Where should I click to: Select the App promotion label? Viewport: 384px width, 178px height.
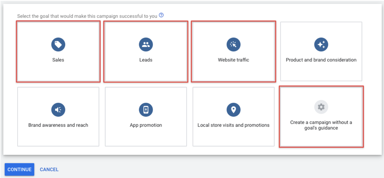click(146, 125)
